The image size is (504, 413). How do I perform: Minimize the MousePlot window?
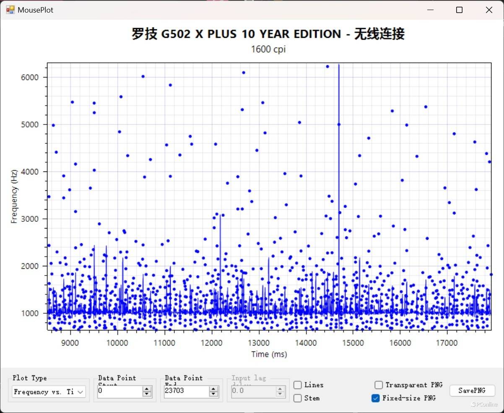coord(430,10)
